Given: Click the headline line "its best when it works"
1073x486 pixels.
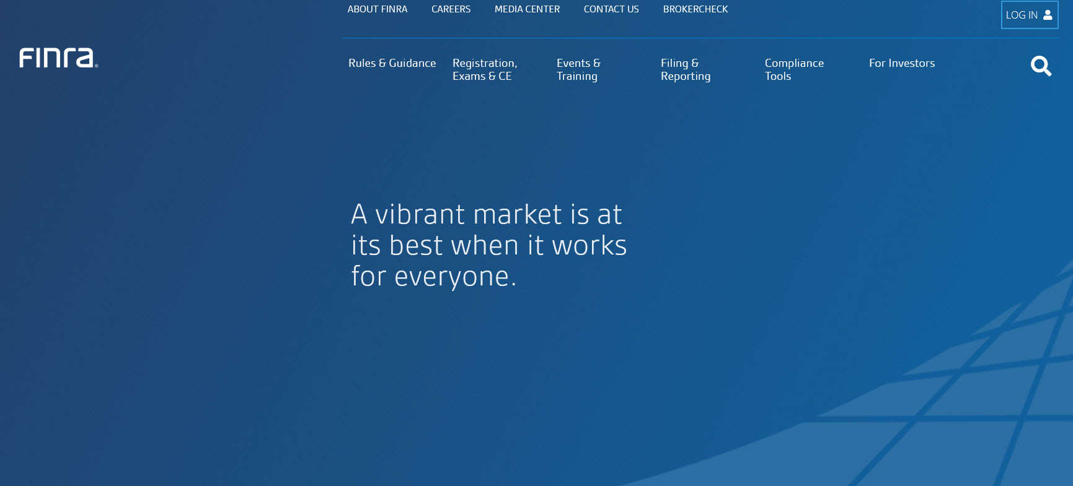Looking at the screenshot, I should [x=488, y=246].
